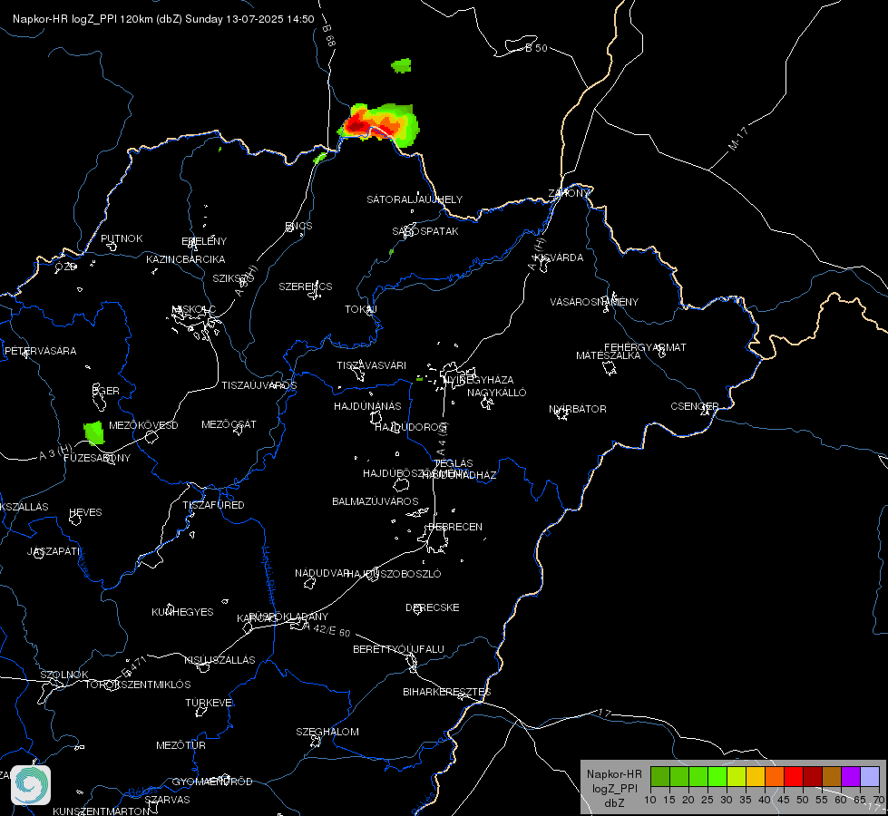This screenshot has height=816, width=888.
Task: Click the BIHARKERESZTES city label
Action: pos(447,692)
